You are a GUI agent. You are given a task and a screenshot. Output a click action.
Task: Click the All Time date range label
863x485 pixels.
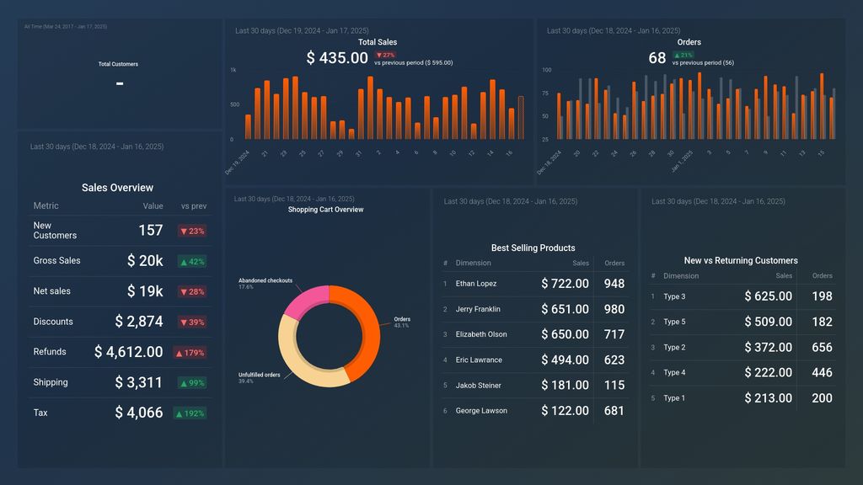[x=66, y=26]
